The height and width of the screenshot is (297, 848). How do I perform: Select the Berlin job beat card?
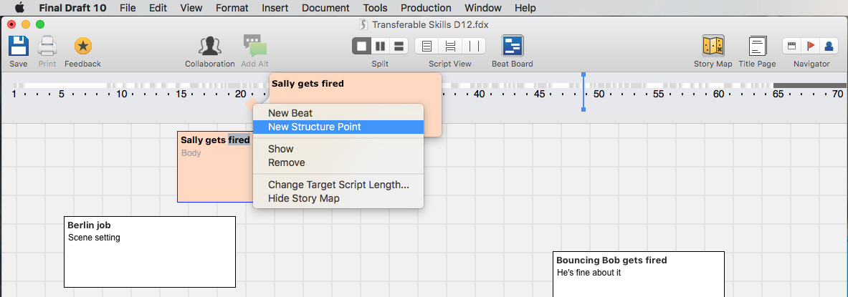[x=150, y=252]
